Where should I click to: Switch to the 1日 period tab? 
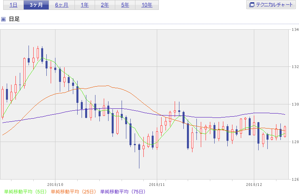click(x=13, y=5)
